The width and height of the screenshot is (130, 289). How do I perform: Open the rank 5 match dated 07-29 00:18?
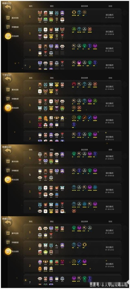pos(72,175)
